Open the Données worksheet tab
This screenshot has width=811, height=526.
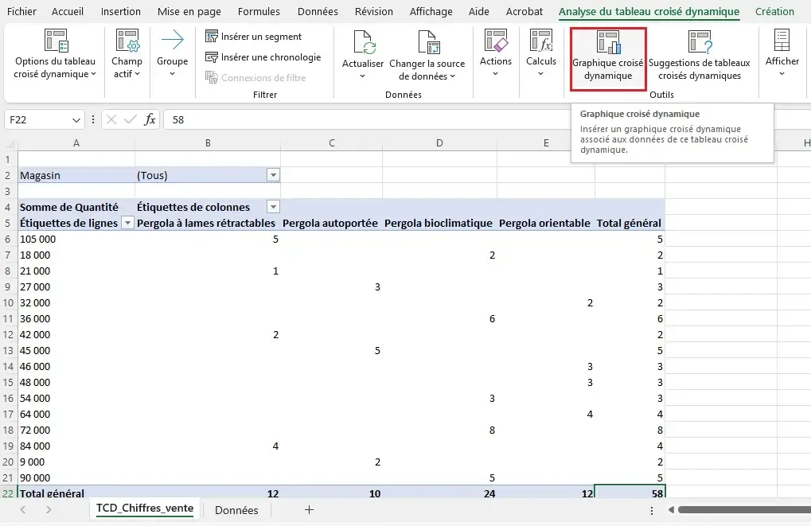pyautogui.click(x=236, y=510)
